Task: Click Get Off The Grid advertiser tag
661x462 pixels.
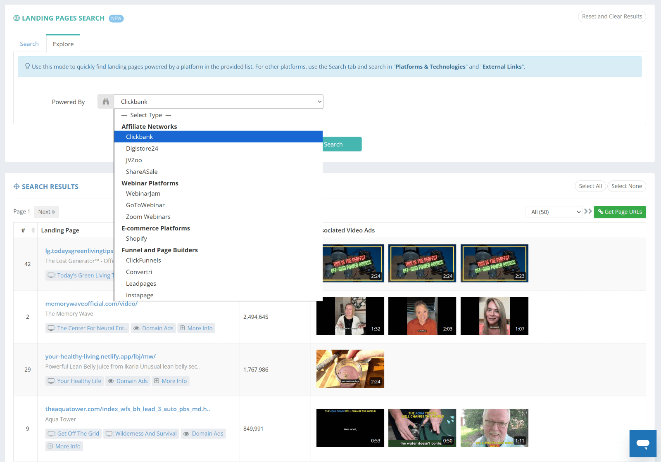Action: (x=74, y=434)
